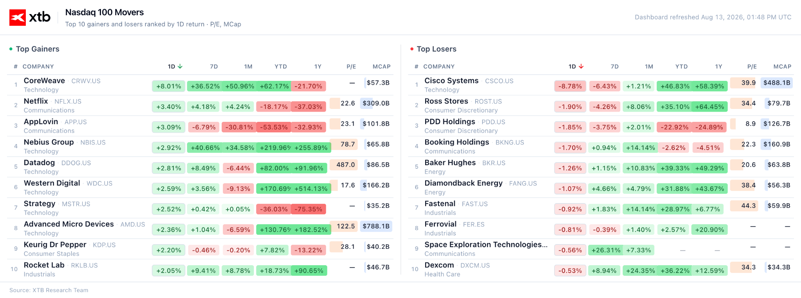Click CoreWeave's +8.01% 1D return
The width and height of the screenshot is (801, 298).
169,86
